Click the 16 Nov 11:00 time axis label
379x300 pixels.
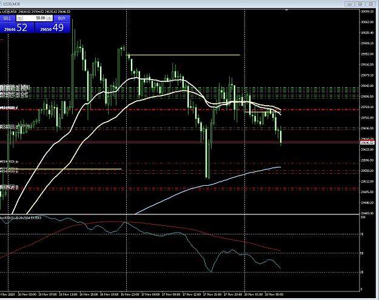68,295
